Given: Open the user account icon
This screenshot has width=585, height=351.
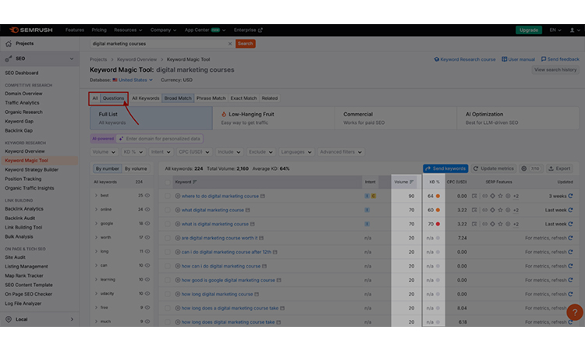Looking at the screenshot, I should point(572,30).
